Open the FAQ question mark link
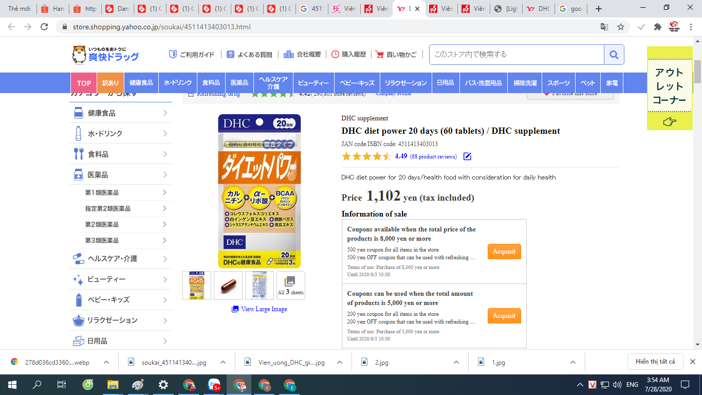Image resolution: width=702 pixels, height=395 pixels. pos(250,55)
